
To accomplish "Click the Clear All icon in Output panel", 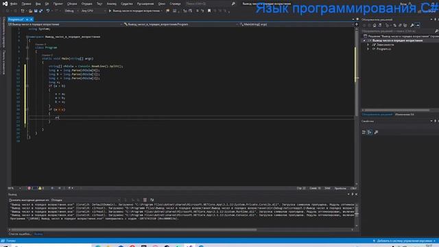I will [145, 200].
